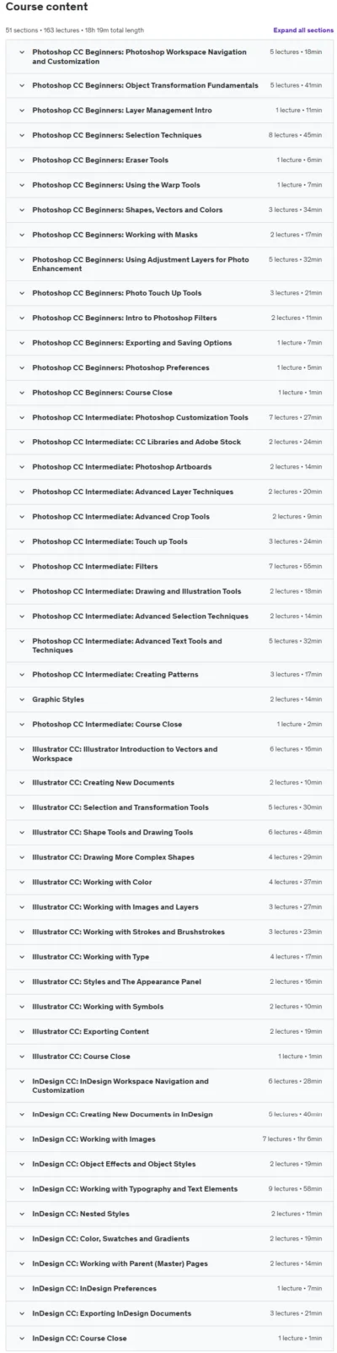The height and width of the screenshot is (1353, 337).
Task: Click chevron beside InDesign Working with Images
Action: 23,1139
